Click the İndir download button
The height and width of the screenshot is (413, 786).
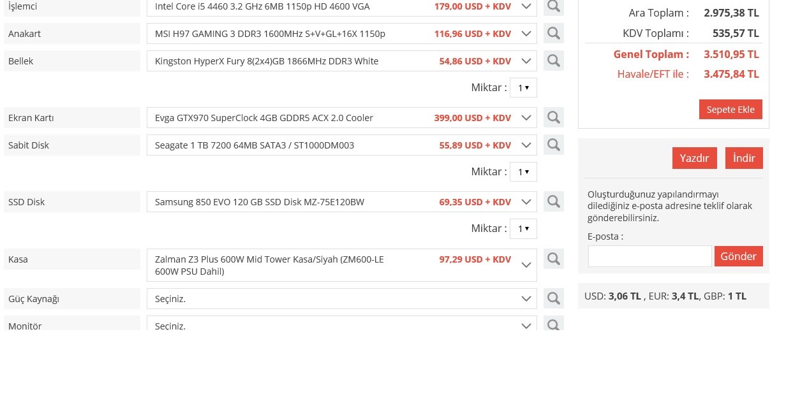743,158
